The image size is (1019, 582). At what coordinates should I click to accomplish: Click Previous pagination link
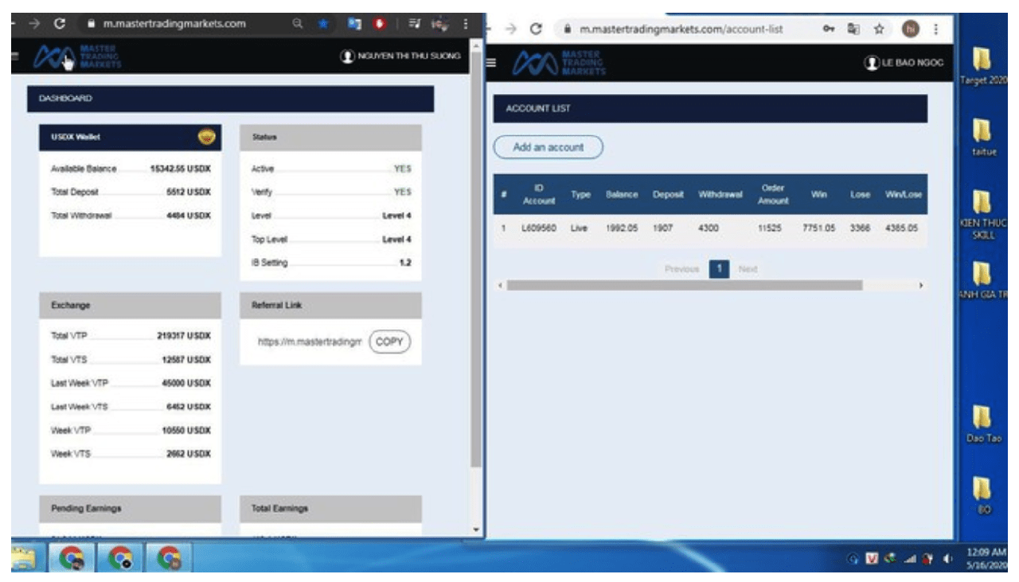click(x=681, y=269)
